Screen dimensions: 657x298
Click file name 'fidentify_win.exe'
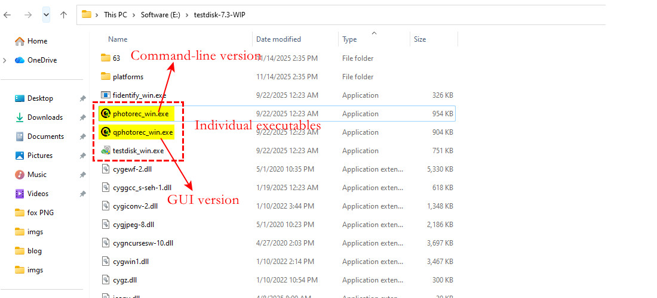(x=140, y=95)
